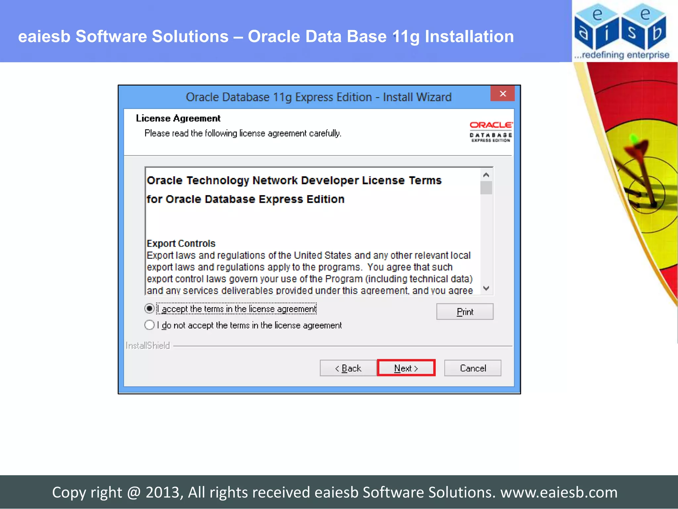678x509 pixels.
Task: Close the Install Wizard window
Action: coord(503,93)
